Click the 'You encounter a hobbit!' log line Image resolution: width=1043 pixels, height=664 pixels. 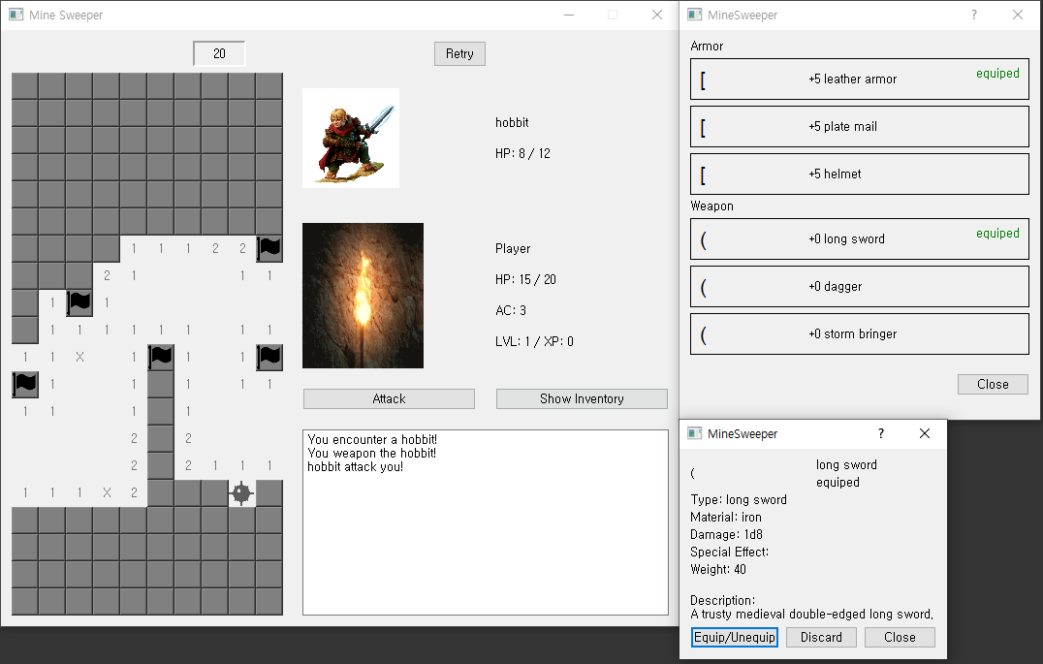point(372,440)
